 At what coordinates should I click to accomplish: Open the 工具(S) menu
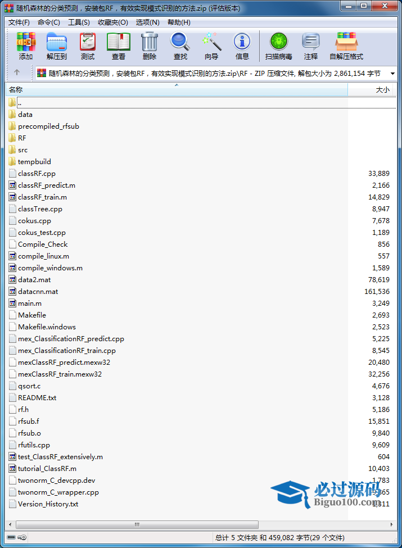(x=79, y=22)
